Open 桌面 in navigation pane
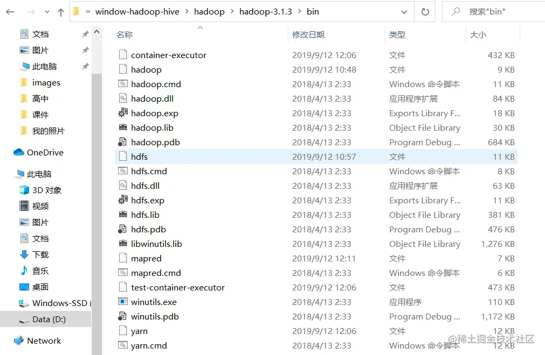This screenshot has width=545, height=355. 40,287
